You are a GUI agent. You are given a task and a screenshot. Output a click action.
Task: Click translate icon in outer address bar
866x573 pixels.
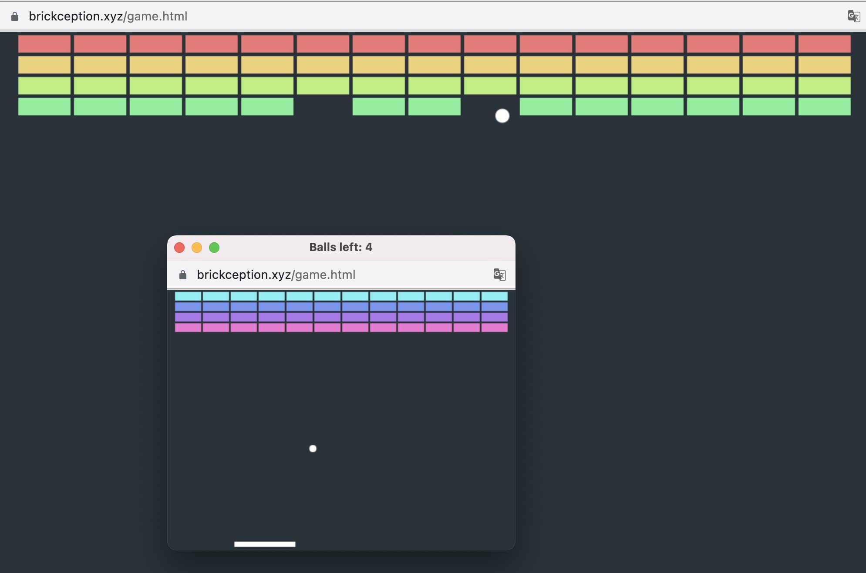(853, 17)
